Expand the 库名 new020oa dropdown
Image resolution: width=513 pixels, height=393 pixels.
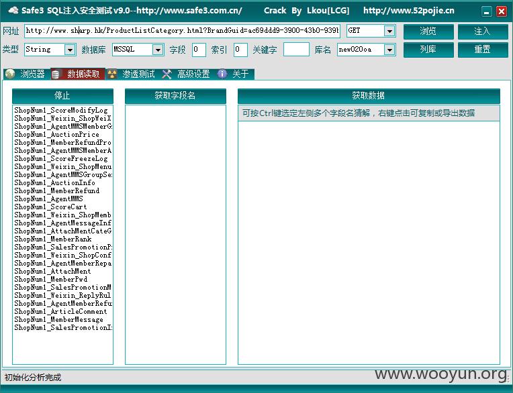pyautogui.click(x=389, y=50)
